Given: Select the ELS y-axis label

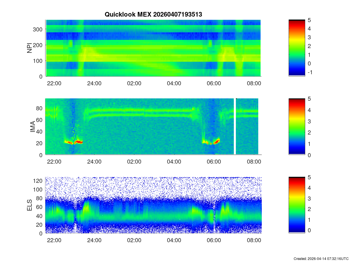Looking at the screenshot, I should (x=30, y=205).
